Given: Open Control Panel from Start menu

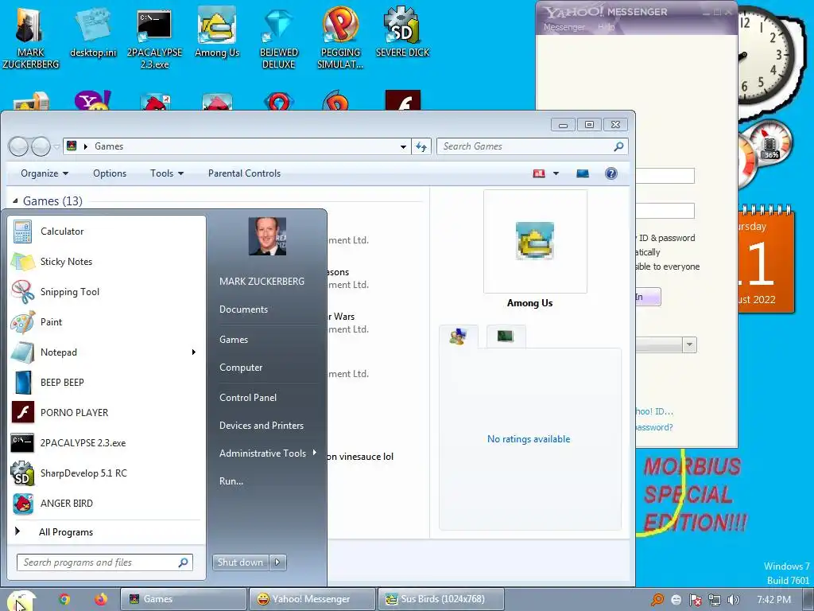Looking at the screenshot, I should pyautogui.click(x=248, y=398).
